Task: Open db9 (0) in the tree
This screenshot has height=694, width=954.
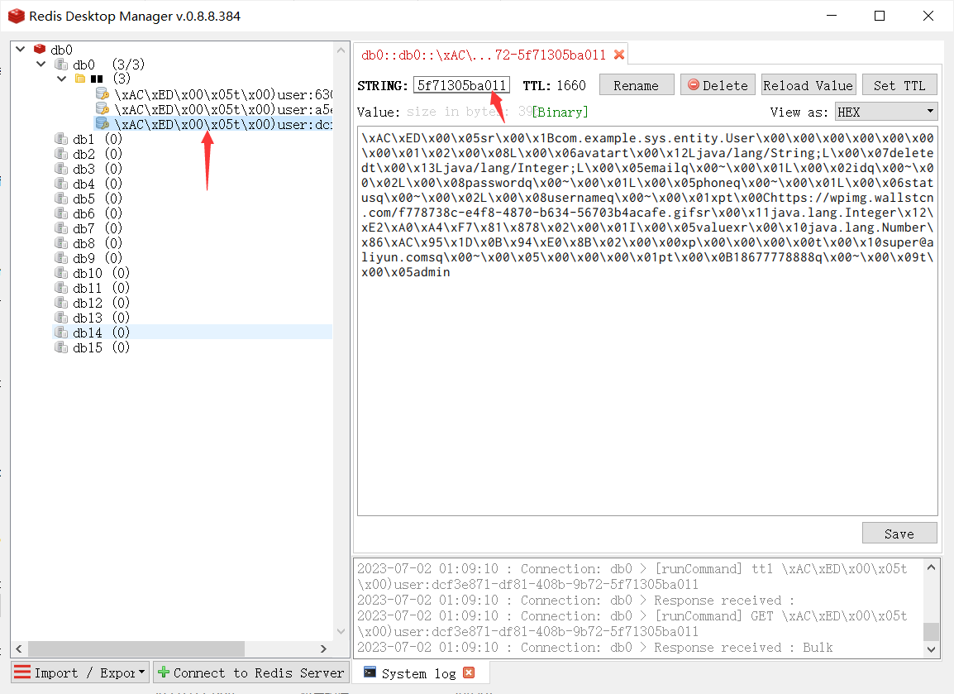Action: coord(98,258)
